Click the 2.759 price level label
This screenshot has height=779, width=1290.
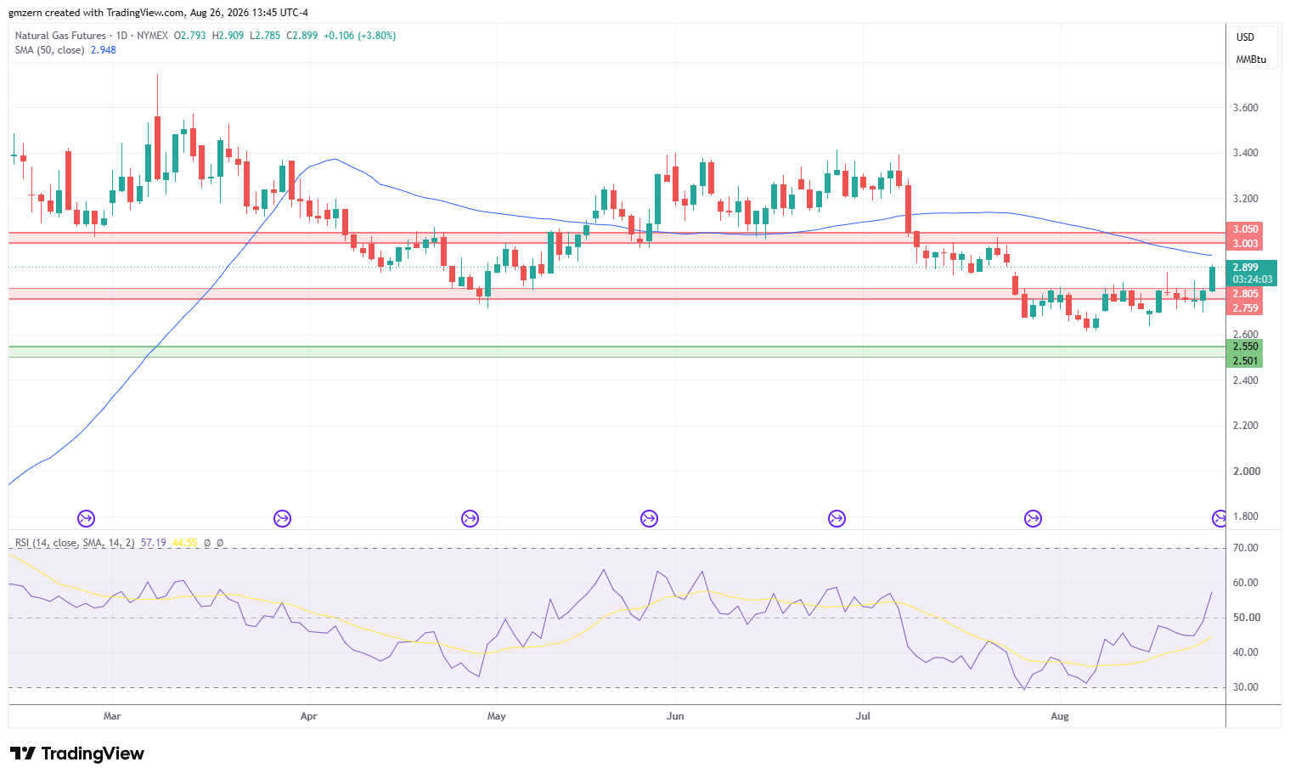1245,308
